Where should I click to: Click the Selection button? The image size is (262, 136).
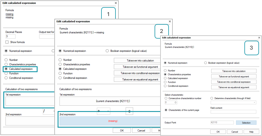(x=246, y=123)
